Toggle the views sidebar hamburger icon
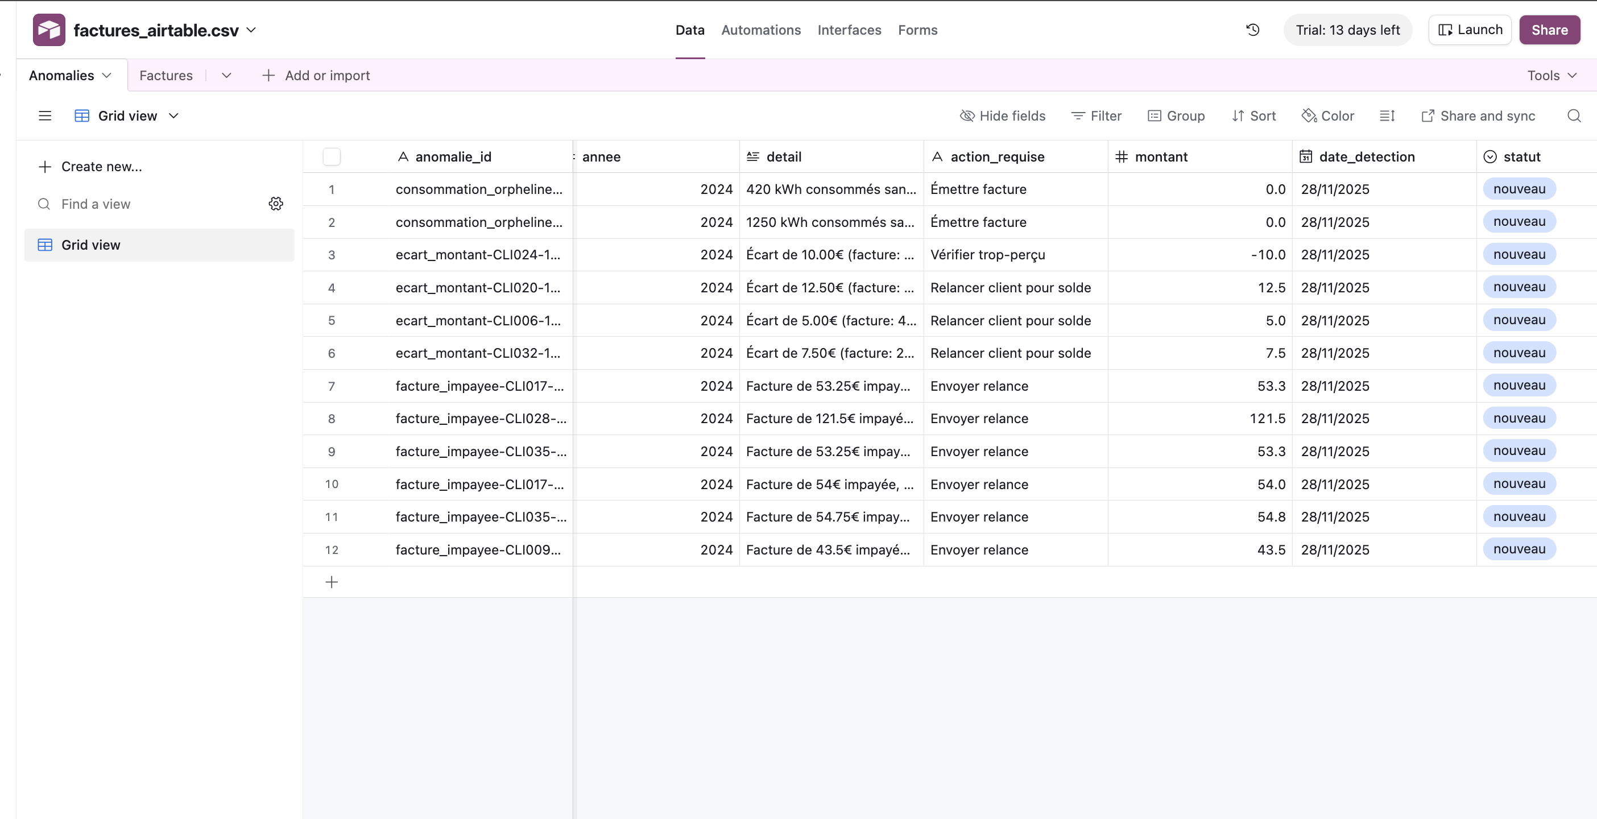This screenshot has width=1597, height=819. (44, 116)
